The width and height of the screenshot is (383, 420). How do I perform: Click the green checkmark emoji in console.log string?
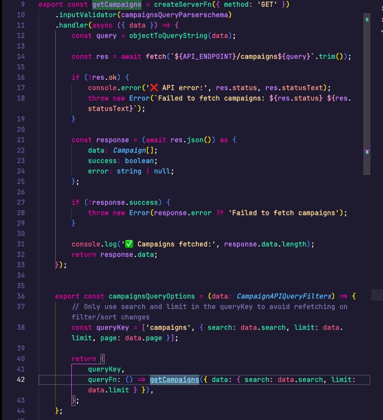pyautogui.click(x=129, y=244)
